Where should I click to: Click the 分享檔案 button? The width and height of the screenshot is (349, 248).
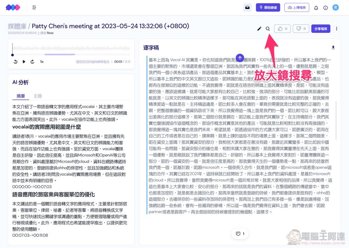(x=321, y=29)
